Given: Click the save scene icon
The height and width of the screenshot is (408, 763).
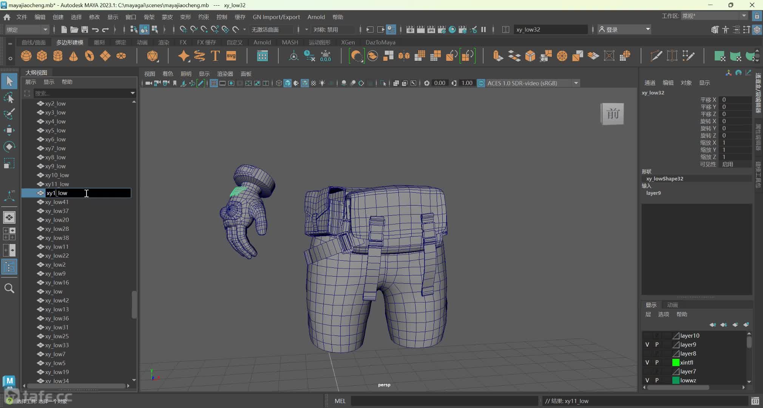Looking at the screenshot, I should 85,29.
